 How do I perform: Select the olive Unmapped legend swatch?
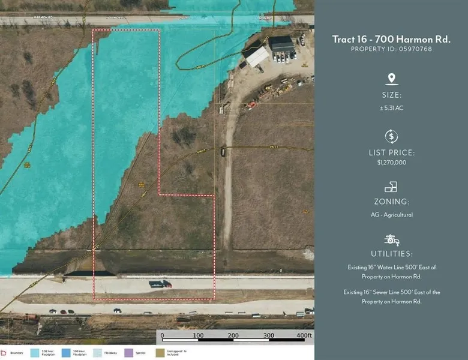(x=160, y=353)
